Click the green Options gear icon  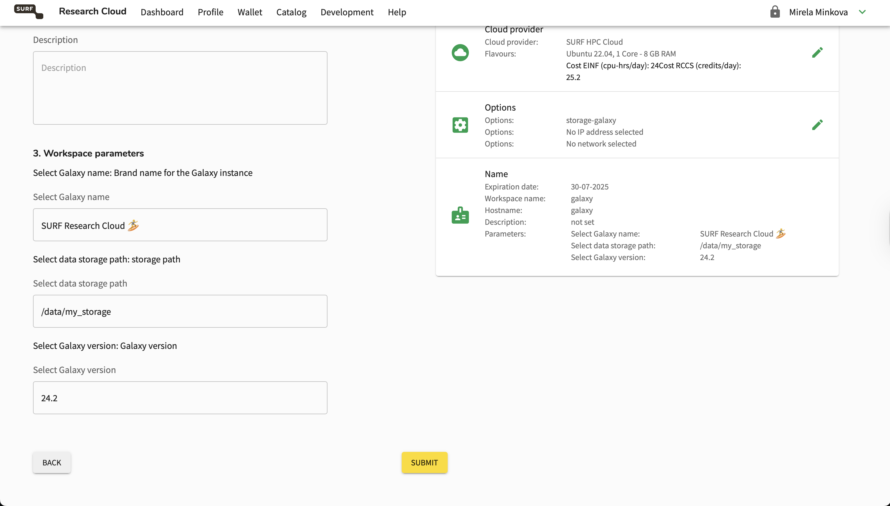pyautogui.click(x=460, y=125)
